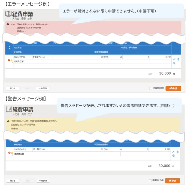Screen dimensions: 188x187
Task: Tick 申請時に印刷 checkbox in the warning example
Action: (x=150, y=180)
